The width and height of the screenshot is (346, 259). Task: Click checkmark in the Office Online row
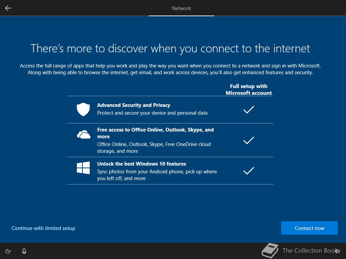248,140
